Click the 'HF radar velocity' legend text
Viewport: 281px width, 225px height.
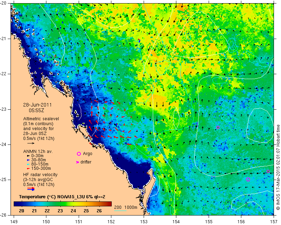40,175
